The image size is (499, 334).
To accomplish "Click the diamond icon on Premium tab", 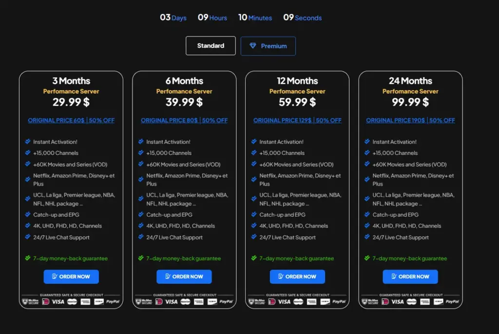I will 252,46.
